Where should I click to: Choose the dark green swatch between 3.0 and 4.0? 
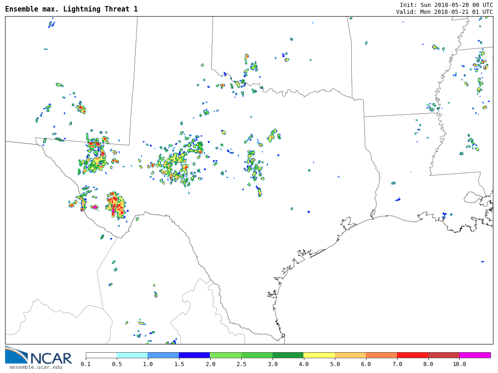(x=288, y=356)
